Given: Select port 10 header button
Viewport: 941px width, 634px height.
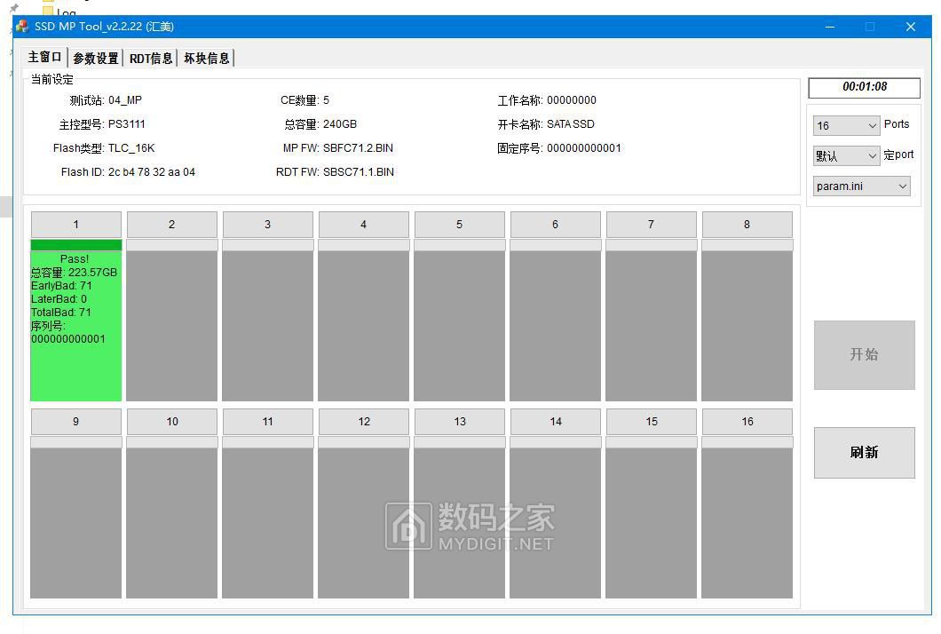Looking at the screenshot, I should coord(171,422).
